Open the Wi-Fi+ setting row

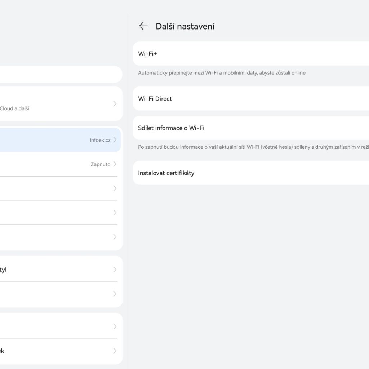252,54
